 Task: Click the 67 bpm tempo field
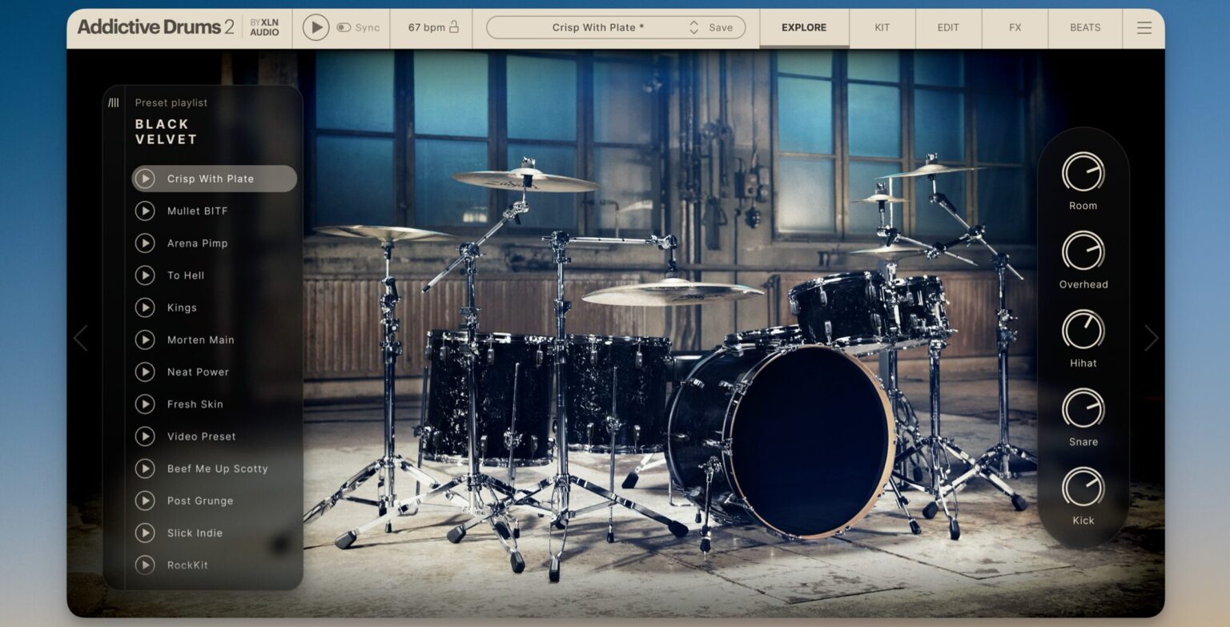[x=424, y=26]
